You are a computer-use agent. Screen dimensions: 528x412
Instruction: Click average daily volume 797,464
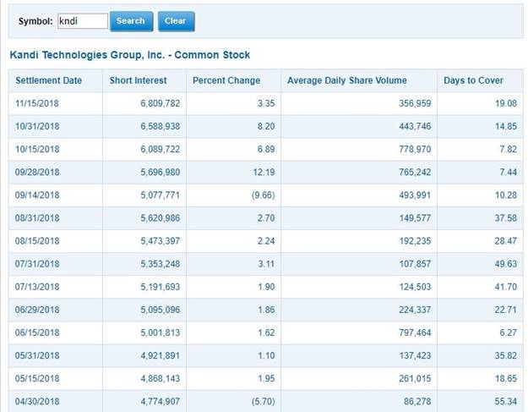pyautogui.click(x=415, y=332)
